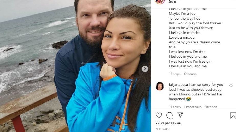Open the 77 харесвания likes list
Screen dimensions: 236x132
[168, 123]
